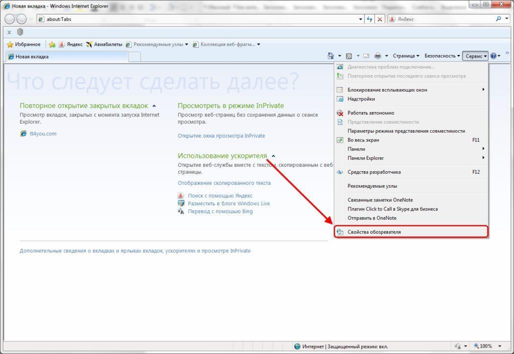The width and height of the screenshot is (514, 354).
Task: Click the Home page icon
Action: (331, 56)
